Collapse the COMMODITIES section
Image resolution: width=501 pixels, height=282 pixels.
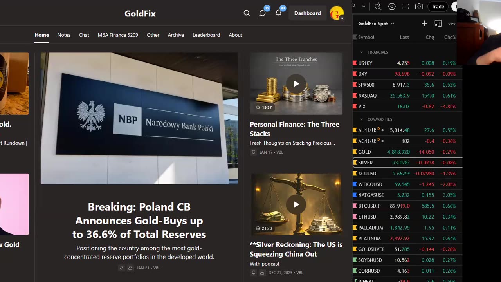[362, 119]
